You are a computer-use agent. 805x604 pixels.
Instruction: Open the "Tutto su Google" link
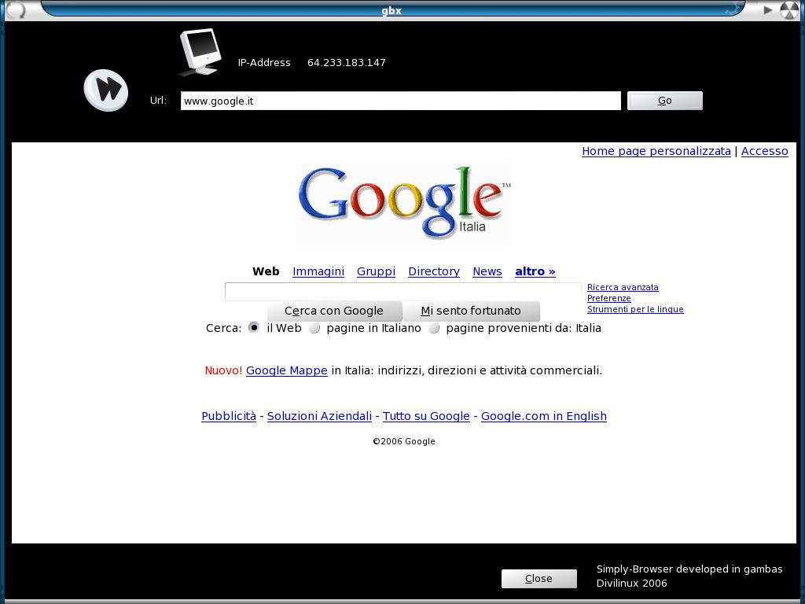pyautogui.click(x=426, y=416)
